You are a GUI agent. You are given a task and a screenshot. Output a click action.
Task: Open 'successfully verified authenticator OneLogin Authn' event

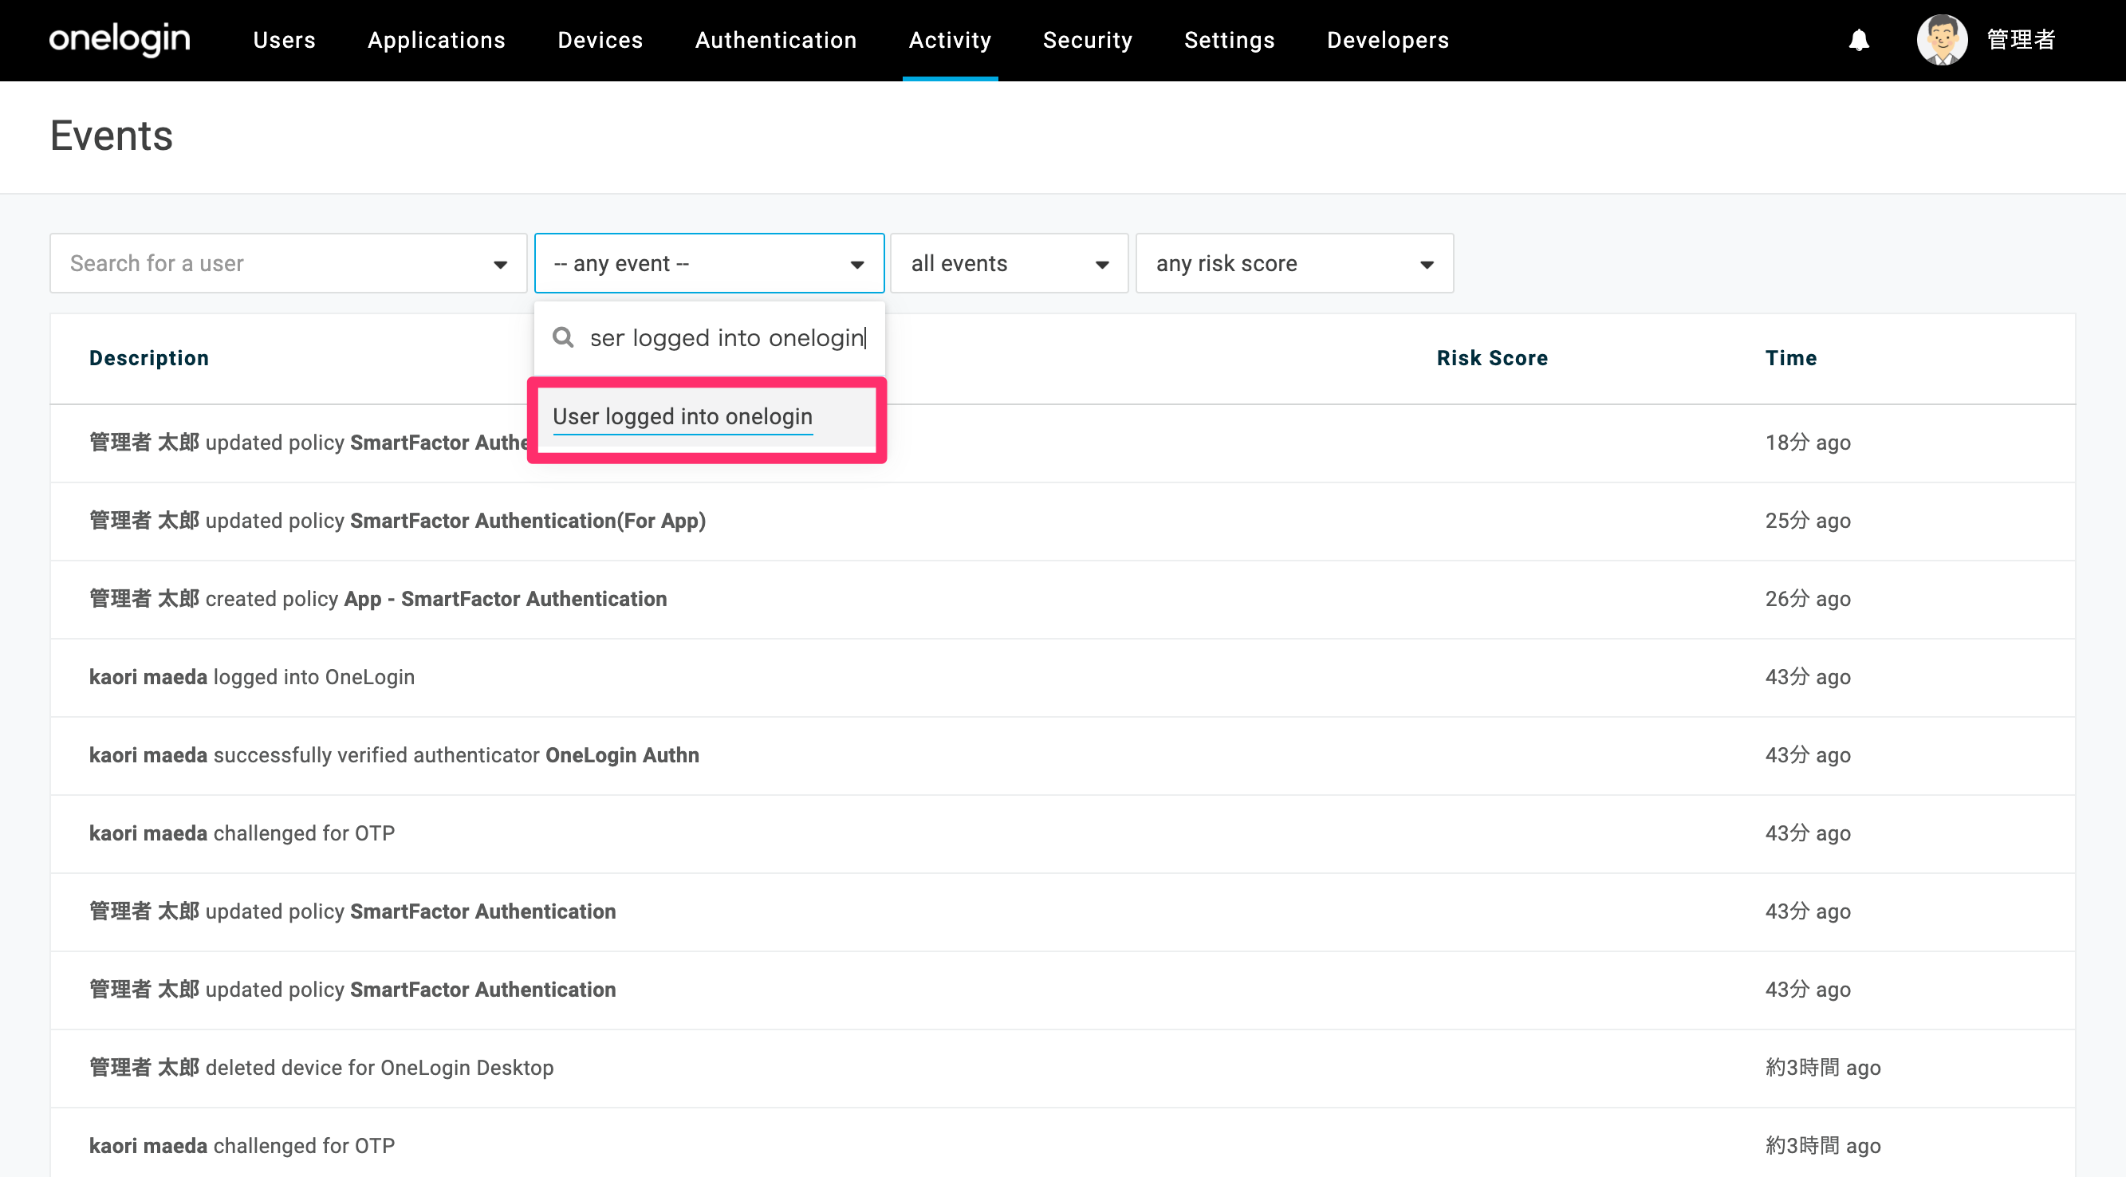[1062, 756]
